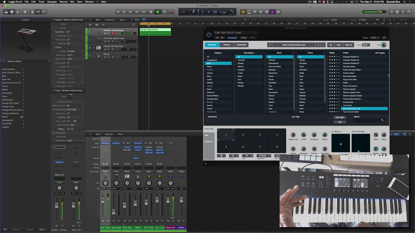Viewport: 415px width, 233px height.
Task: Click the Play button in transport
Action: [158, 12]
